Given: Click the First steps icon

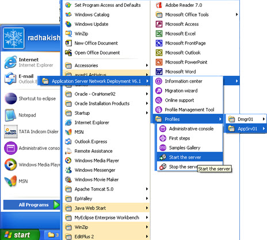Looking at the screenshot, I should pos(163,138).
